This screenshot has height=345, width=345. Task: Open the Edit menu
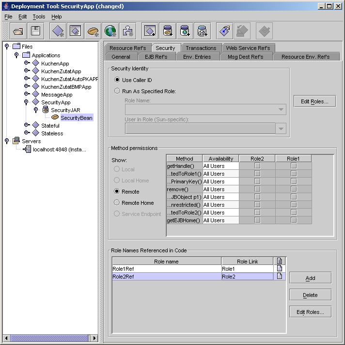click(22, 17)
